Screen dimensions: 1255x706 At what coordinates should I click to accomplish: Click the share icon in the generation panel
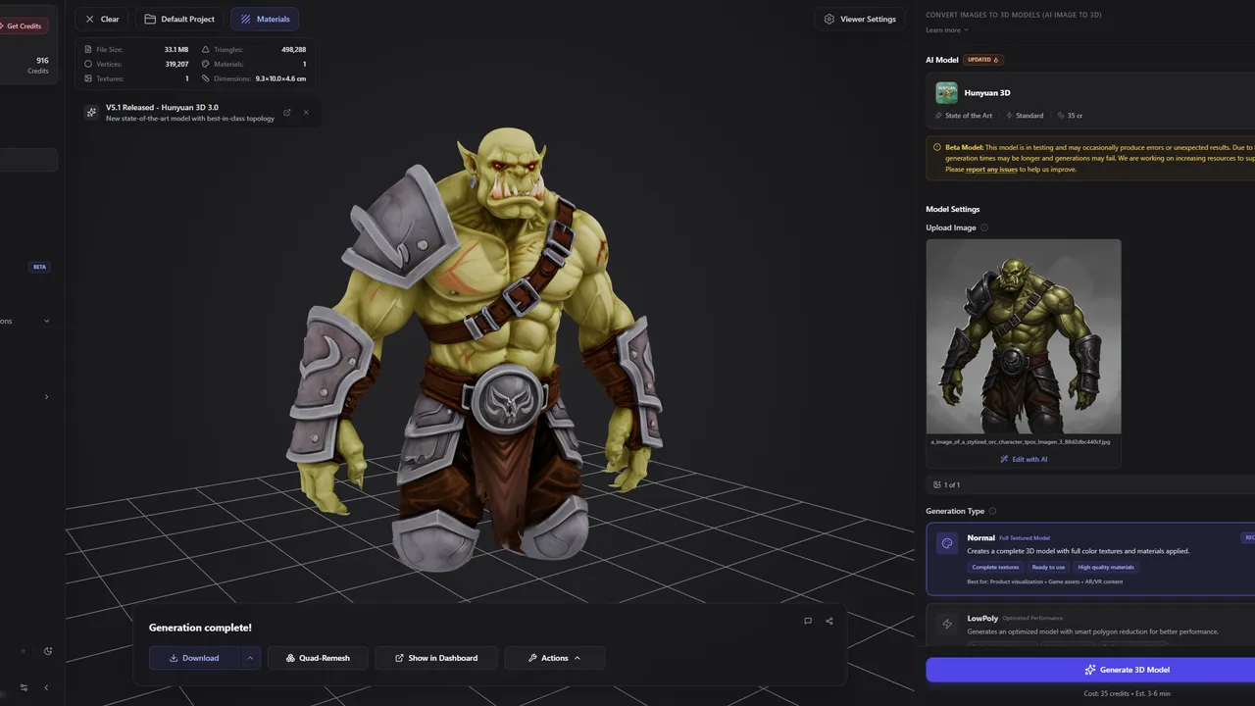point(829,621)
